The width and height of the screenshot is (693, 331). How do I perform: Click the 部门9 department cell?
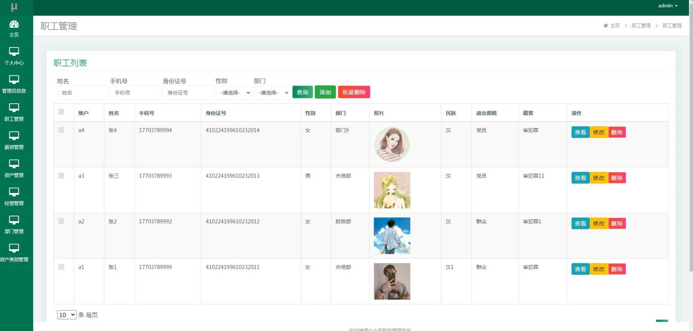coord(342,130)
